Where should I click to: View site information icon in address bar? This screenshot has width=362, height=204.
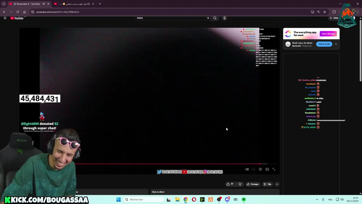[33, 12]
